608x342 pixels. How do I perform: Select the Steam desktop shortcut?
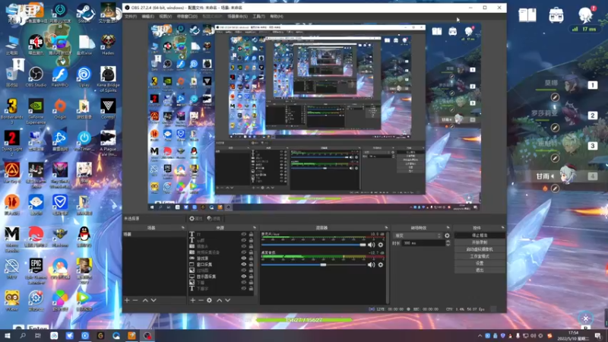[x=84, y=13]
